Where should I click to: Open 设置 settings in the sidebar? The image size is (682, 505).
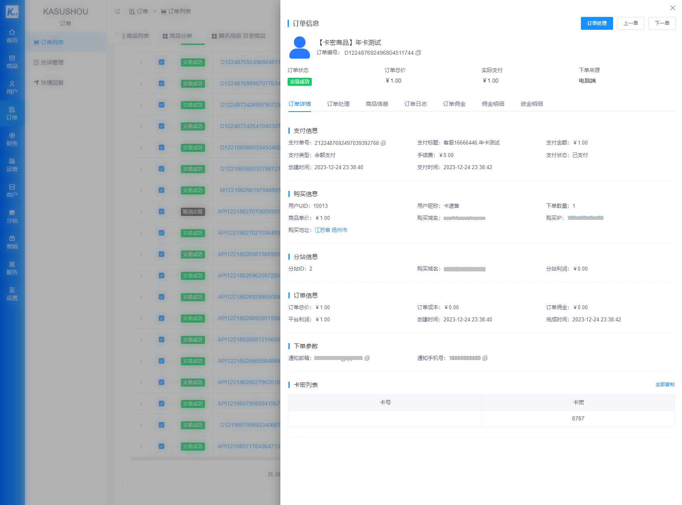[12, 294]
